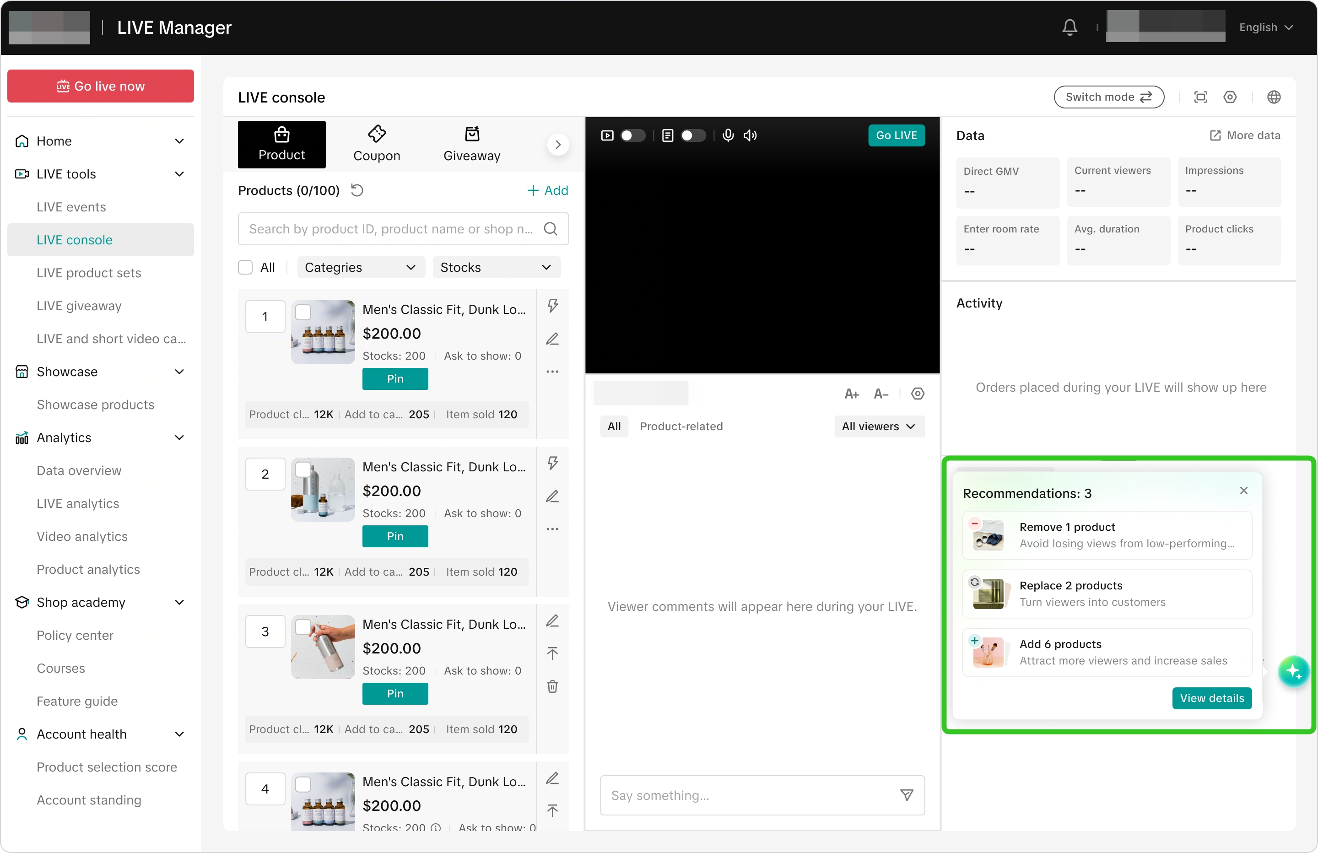Select the Product-related comments tab

[x=681, y=426]
